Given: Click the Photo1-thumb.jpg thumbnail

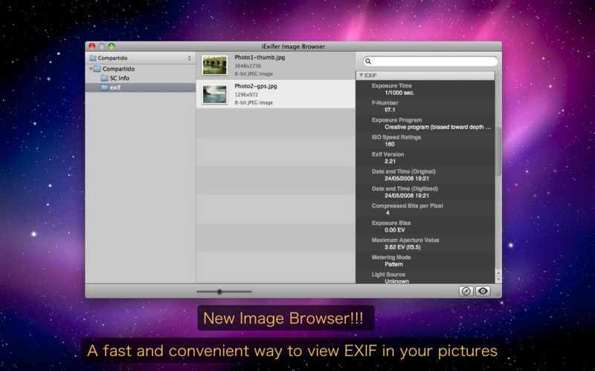Looking at the screenshot, I should pyautogui.click(x=215, y=65).
